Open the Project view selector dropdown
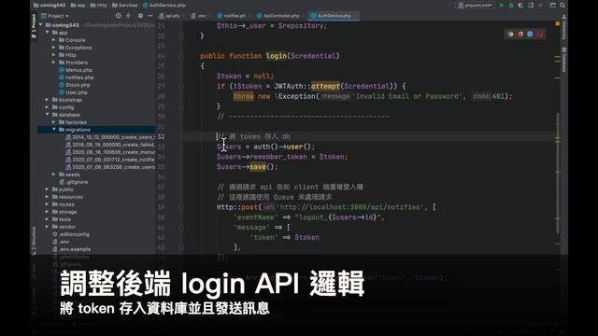 (55, 16)
